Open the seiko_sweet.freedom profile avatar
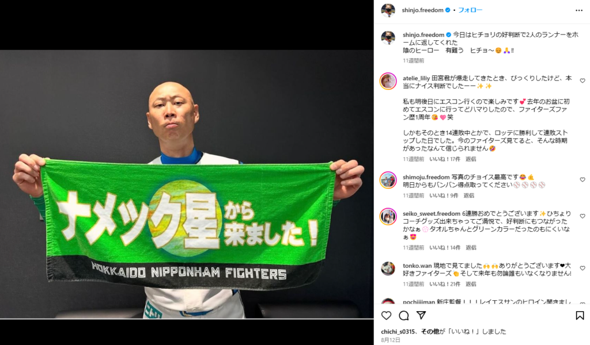The image size is (590, 345). [x=388, y=216]
